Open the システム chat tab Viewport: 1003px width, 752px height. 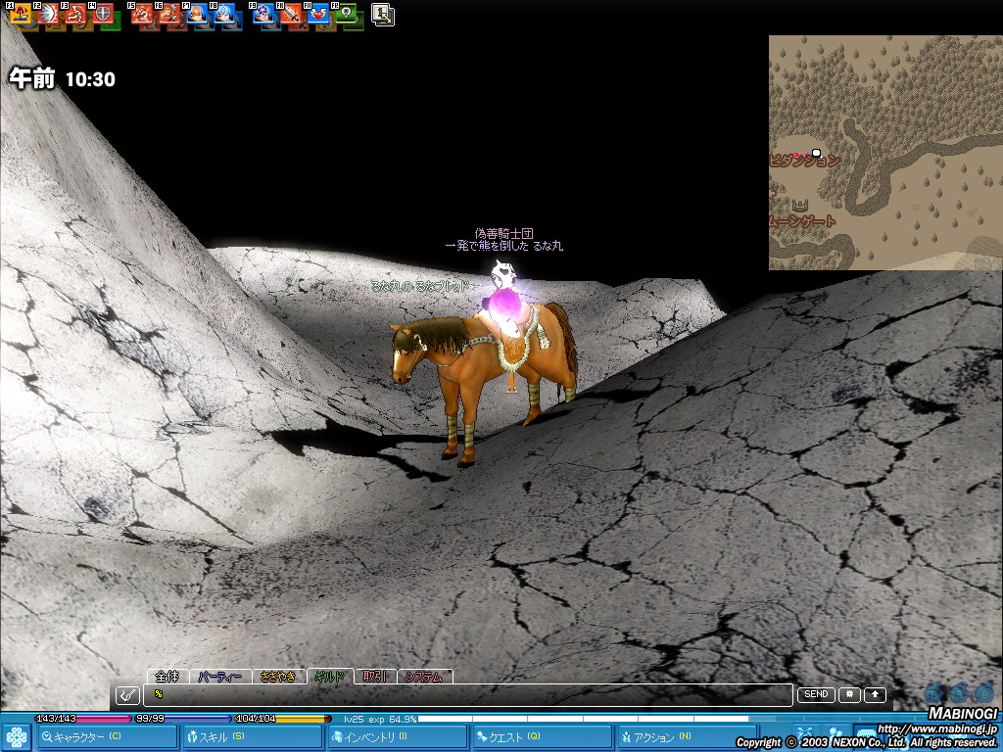coord(424,676)
